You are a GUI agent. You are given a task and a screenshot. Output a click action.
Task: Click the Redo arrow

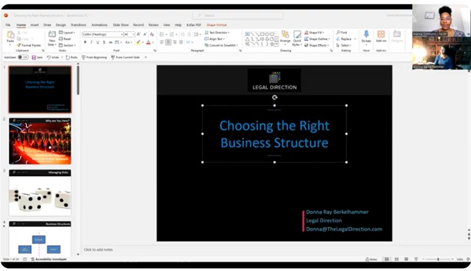[x=67, y=57]
